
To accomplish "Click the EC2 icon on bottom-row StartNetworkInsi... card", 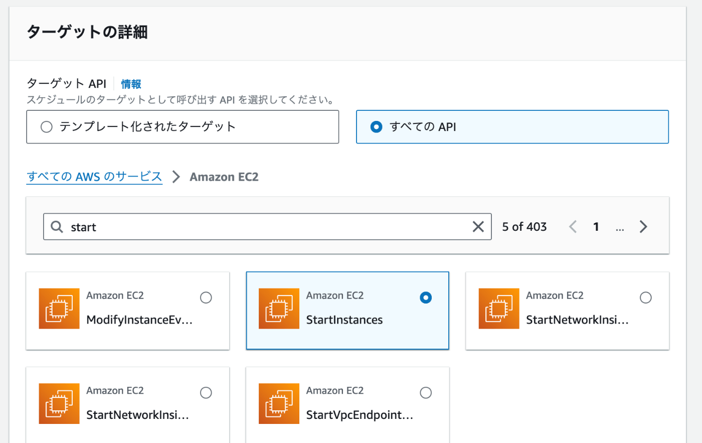I will click(x=59, y=404).
